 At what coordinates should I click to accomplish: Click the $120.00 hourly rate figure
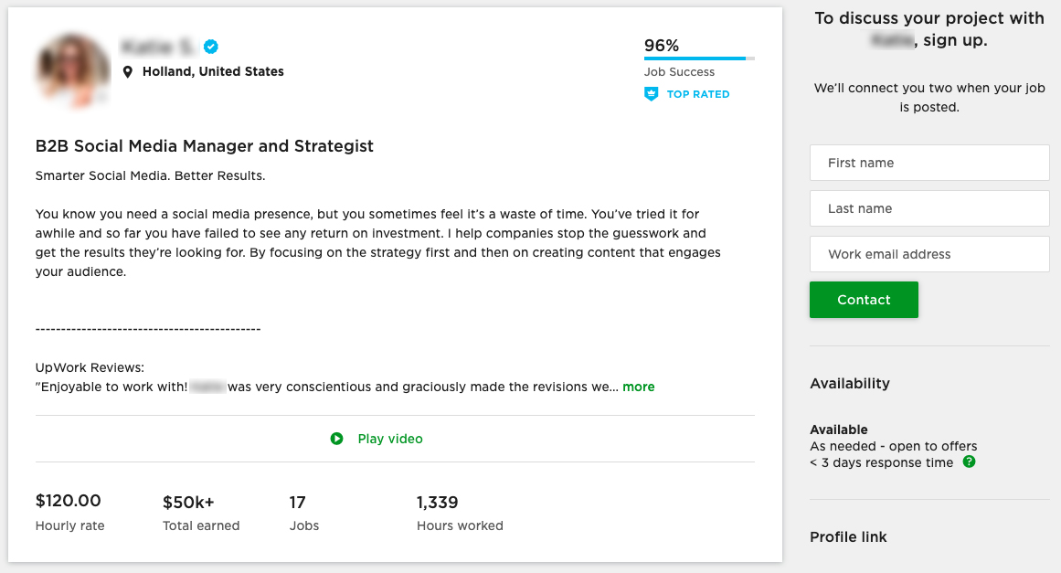click(69, 501)
